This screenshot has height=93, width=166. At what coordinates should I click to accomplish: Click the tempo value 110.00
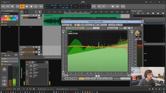pyautogui.click(x=53, y=5)
